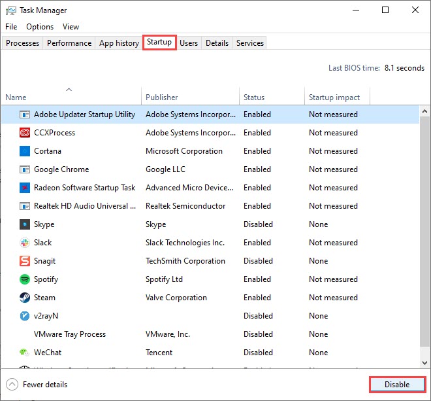Screen dimensions: 431x401
Task: Sort list by Startup impact column header
Action: click(337, 96)
